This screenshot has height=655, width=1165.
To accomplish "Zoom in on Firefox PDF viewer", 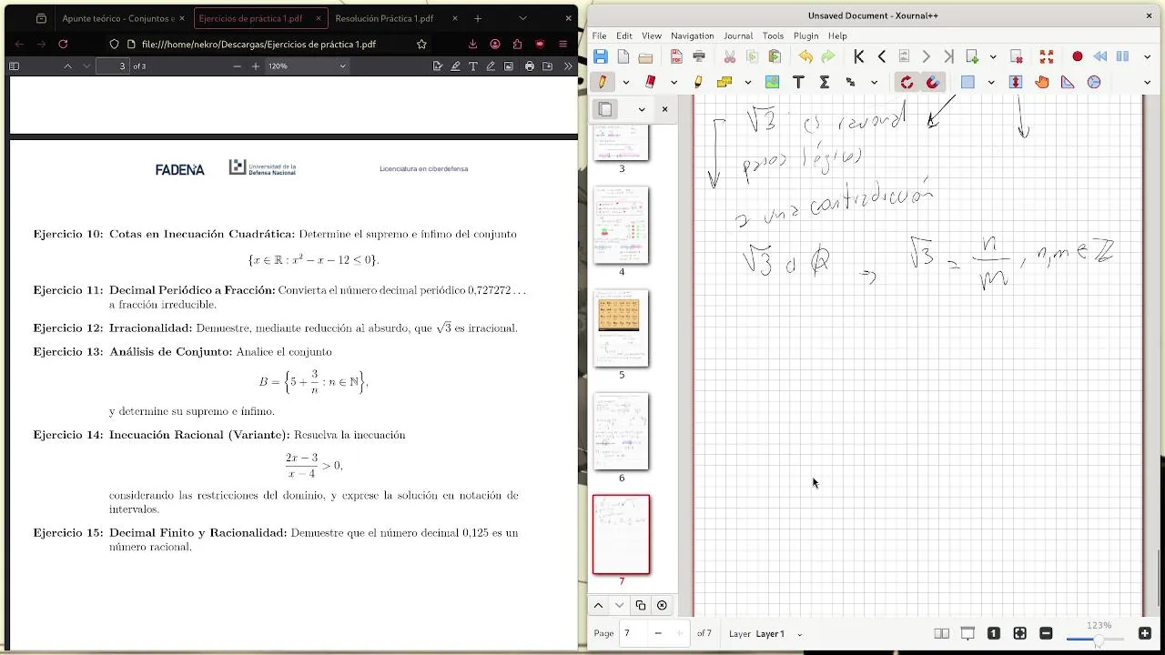I will click(256, 65).
